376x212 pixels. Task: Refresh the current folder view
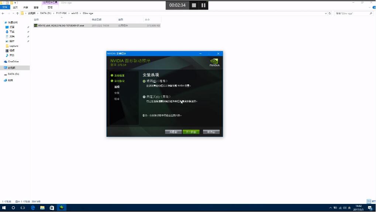point(330,14)
